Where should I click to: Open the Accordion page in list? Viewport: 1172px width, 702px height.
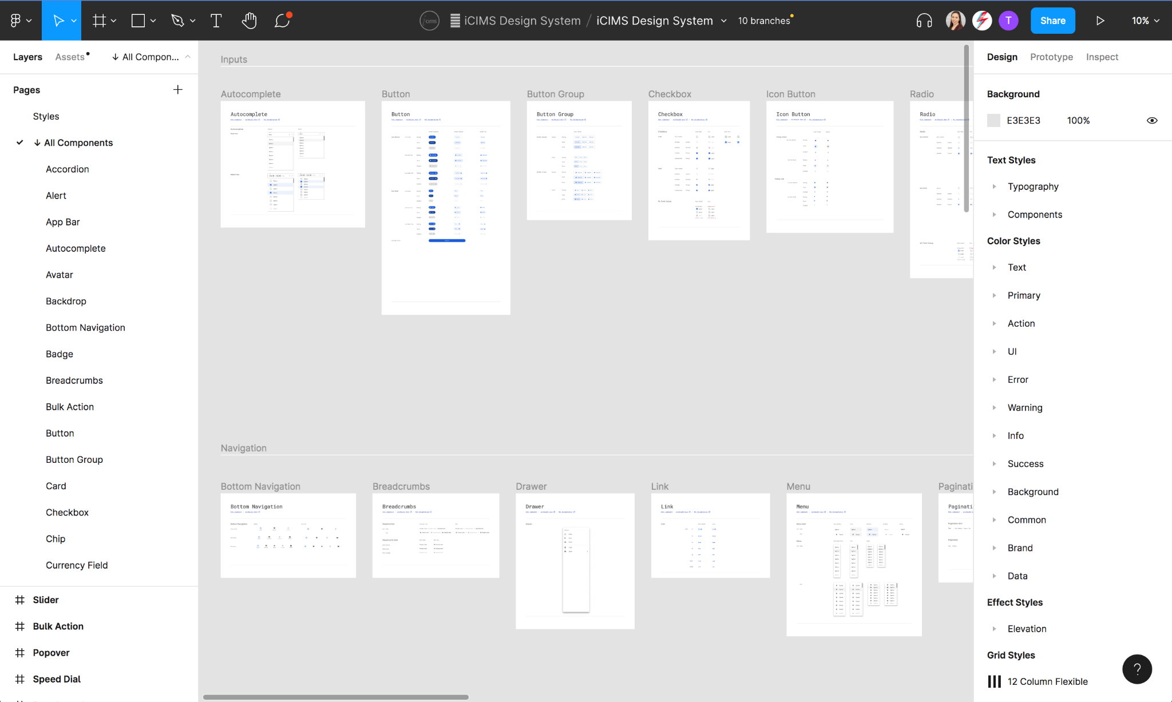pyautogui.click(x=68, y=169)
